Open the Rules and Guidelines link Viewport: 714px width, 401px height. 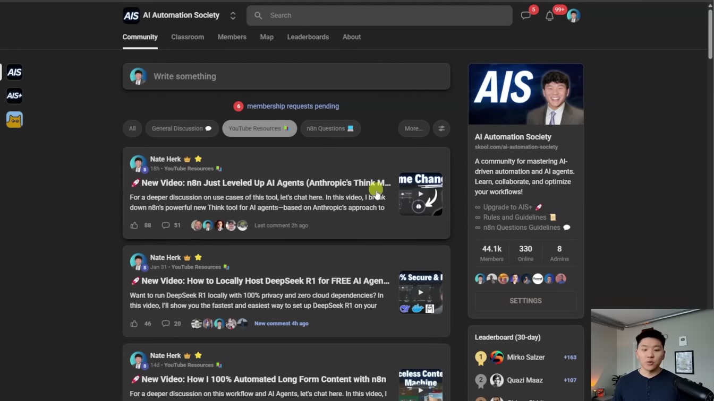tap(515, 217)
